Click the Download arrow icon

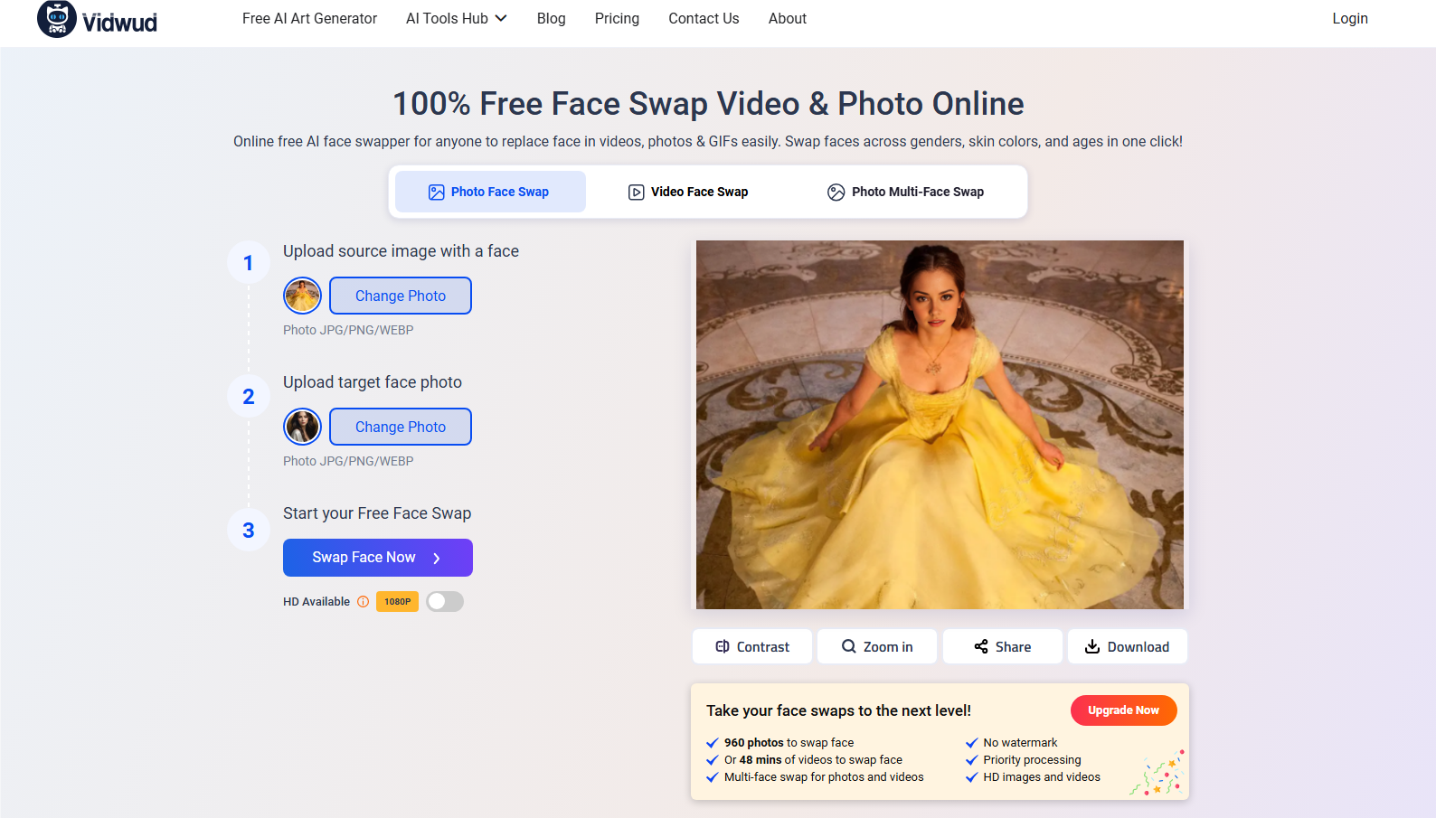[1092, 646]
